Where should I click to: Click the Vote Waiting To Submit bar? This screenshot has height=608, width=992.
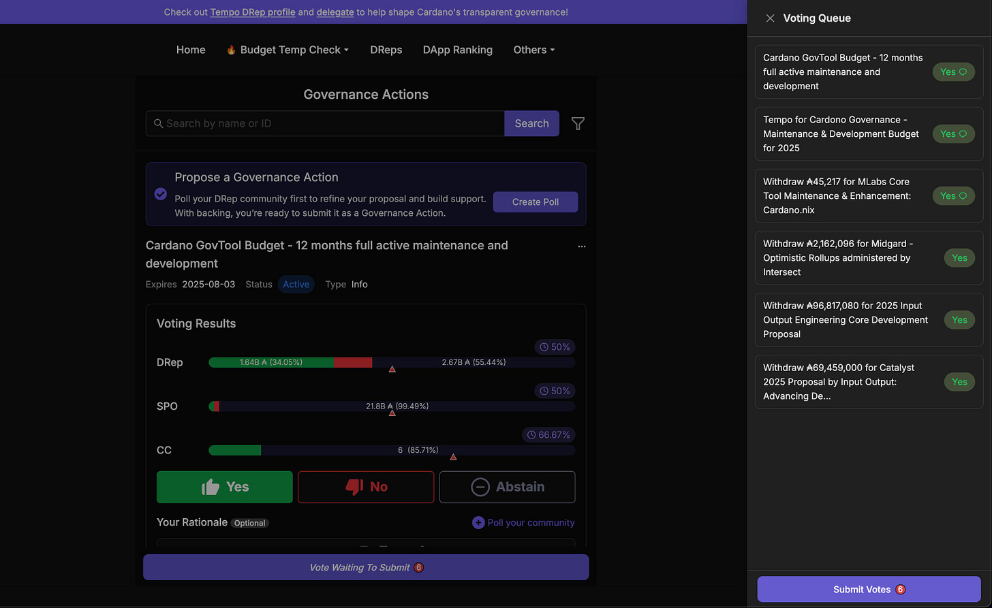(366, 567)
